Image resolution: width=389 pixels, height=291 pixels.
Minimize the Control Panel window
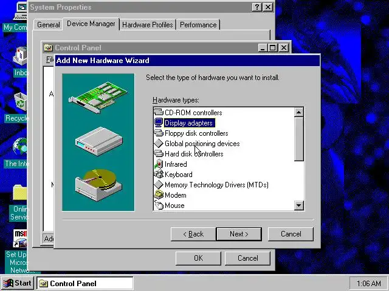[263, 47]
